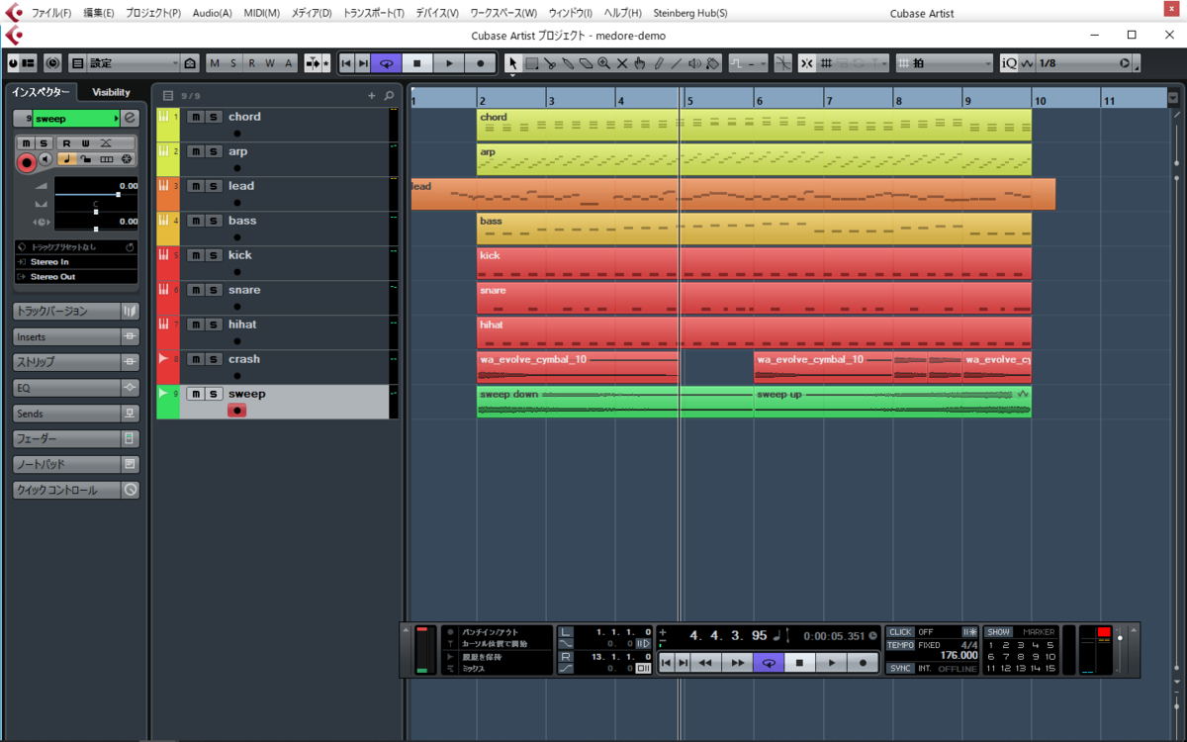
Task: Click the toolbar Record button
Action: [481, 63]
